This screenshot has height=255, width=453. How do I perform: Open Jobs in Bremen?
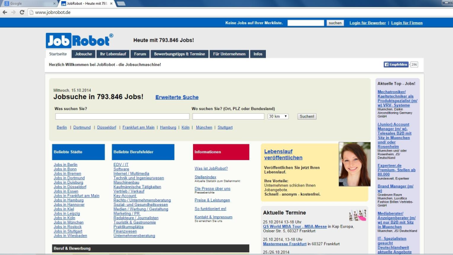click(x=67, y=174)
